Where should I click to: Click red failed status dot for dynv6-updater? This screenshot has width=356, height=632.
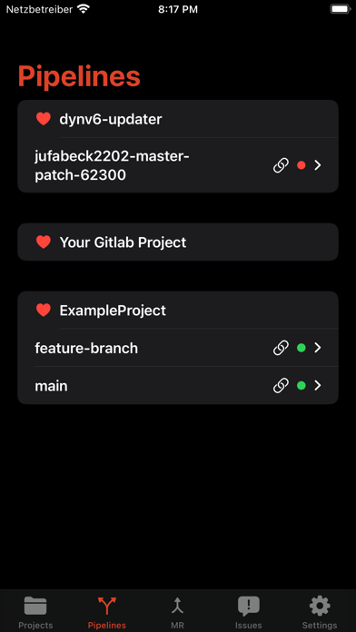[302, 165]
